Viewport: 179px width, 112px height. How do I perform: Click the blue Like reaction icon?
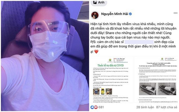pyautogui.click(x=92, y=107)
